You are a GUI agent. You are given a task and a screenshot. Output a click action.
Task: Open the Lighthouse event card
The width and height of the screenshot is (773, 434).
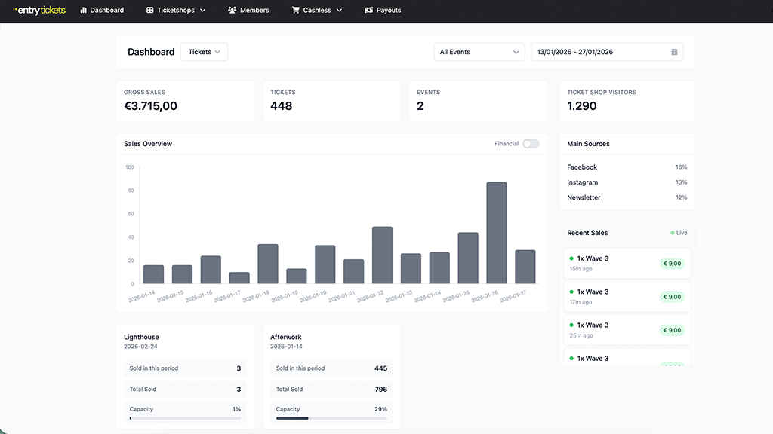(x=141, y=338)
